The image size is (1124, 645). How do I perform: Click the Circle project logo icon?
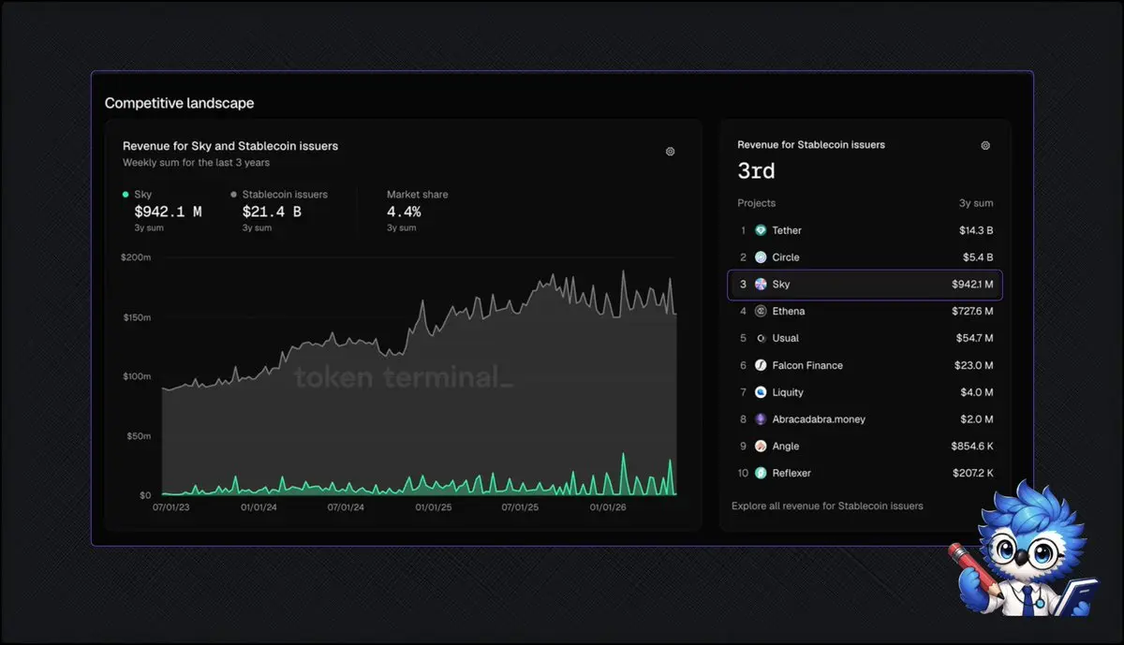click(x=761, y=257)
